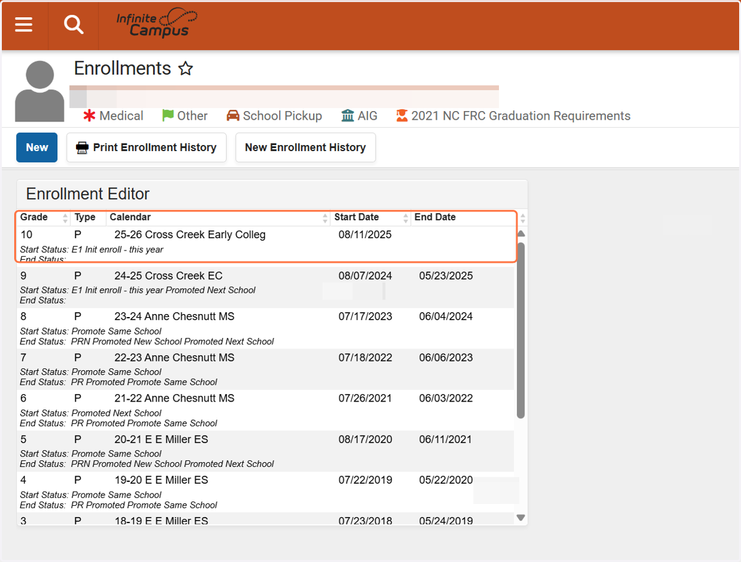Click the student profile photo placeholder

point(40,91)
